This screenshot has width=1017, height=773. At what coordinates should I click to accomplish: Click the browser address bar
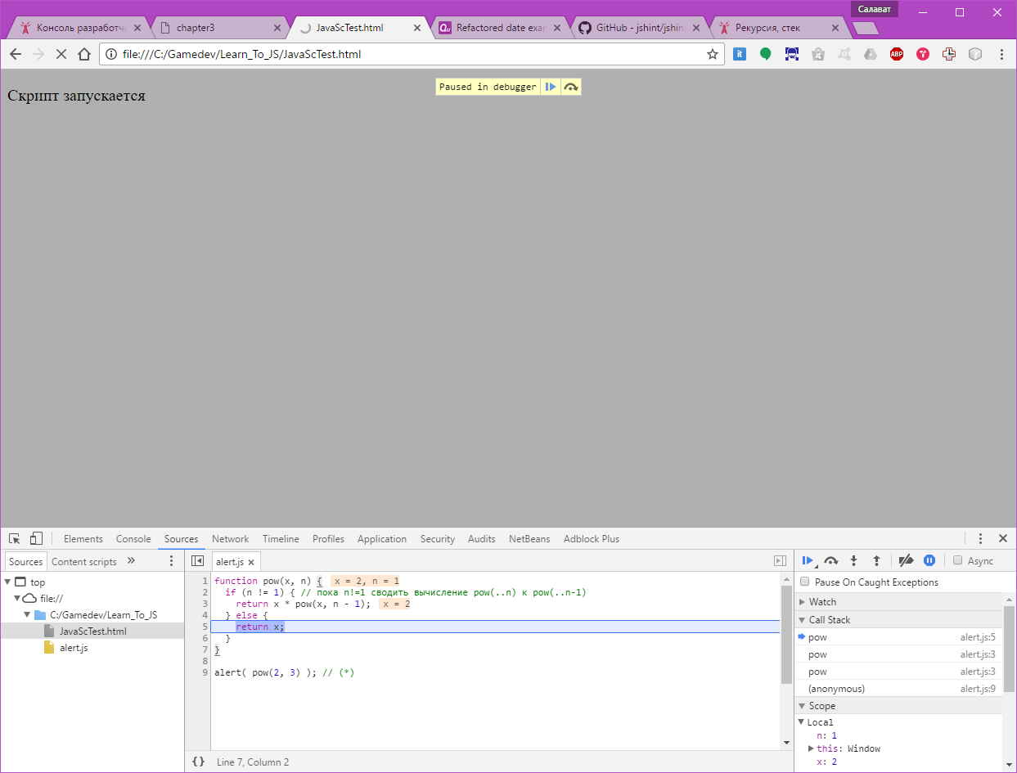[x=409, y=55]
